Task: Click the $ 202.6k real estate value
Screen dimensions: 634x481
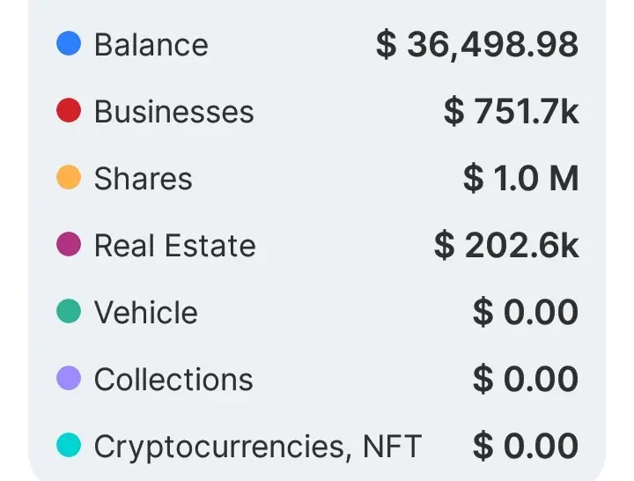Action: pos(506,245)
